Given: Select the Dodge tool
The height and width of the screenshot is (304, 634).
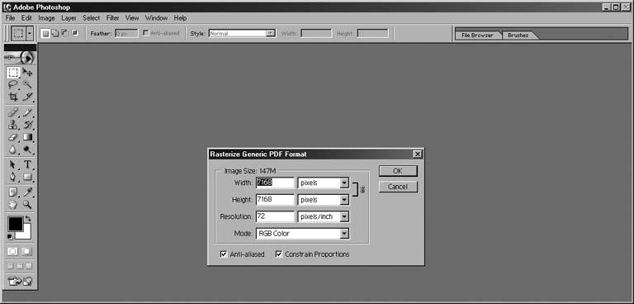Looking at the screenshot, I should coord(27,150).
